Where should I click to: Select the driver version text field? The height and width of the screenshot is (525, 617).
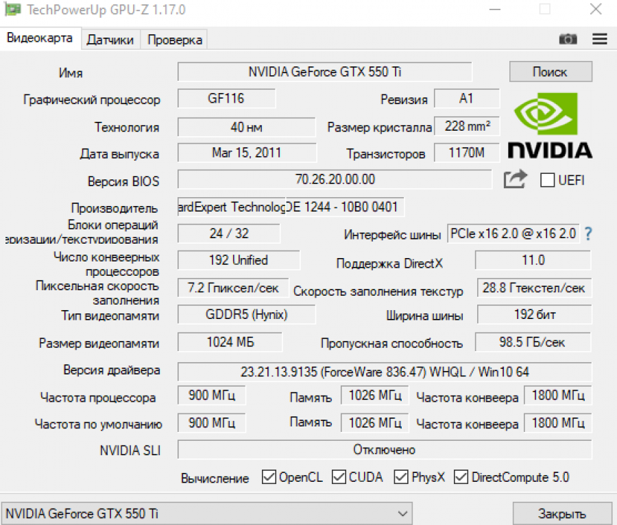pos(384,370)
